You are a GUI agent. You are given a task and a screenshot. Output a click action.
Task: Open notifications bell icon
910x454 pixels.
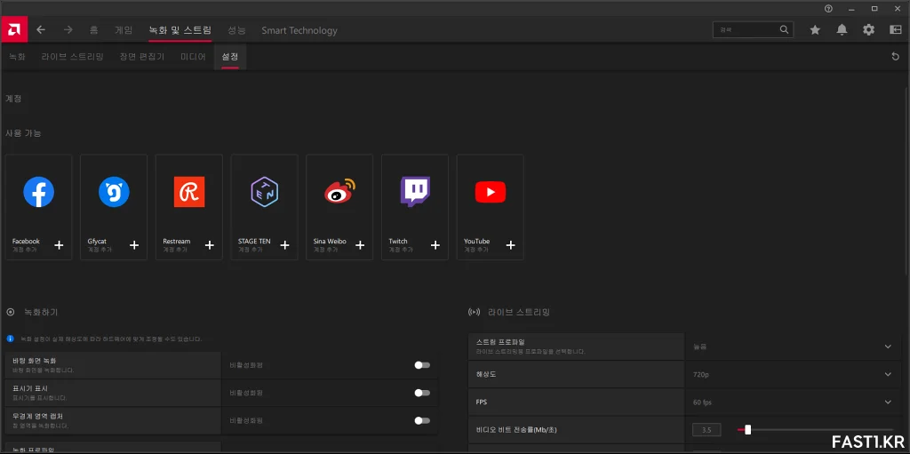842,29
